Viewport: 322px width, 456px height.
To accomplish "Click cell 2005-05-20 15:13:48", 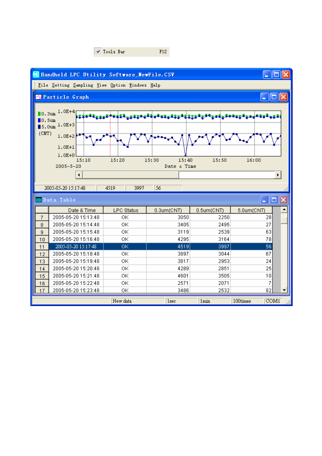I will coord(76,218).
